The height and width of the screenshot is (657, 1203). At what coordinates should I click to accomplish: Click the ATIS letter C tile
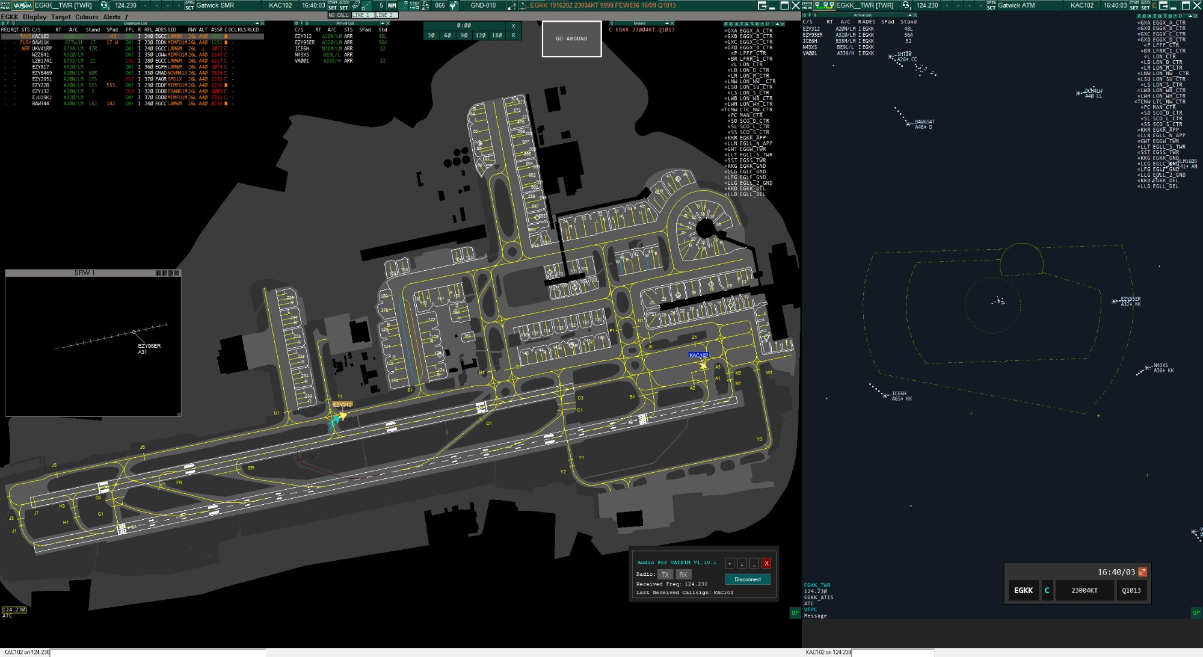[1047, 590]
